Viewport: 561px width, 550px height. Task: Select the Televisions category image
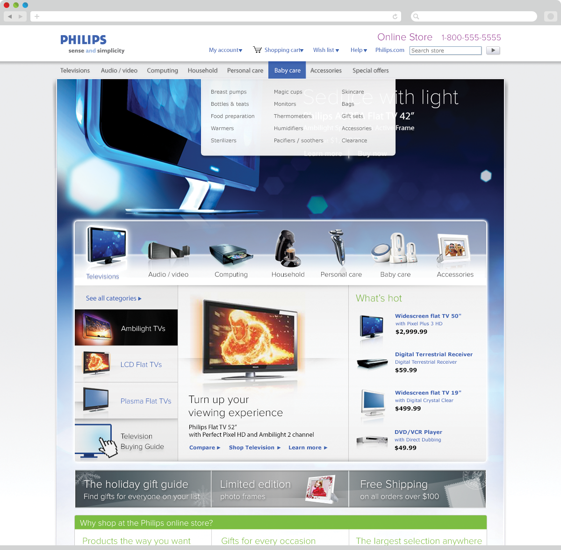106,246
